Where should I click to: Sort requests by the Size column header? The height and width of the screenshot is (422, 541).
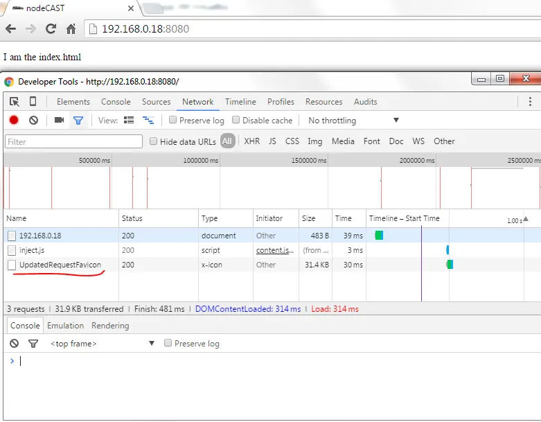(315, 218)
